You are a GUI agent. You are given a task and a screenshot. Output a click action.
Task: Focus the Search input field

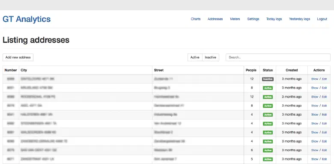(x=278, y=57)
